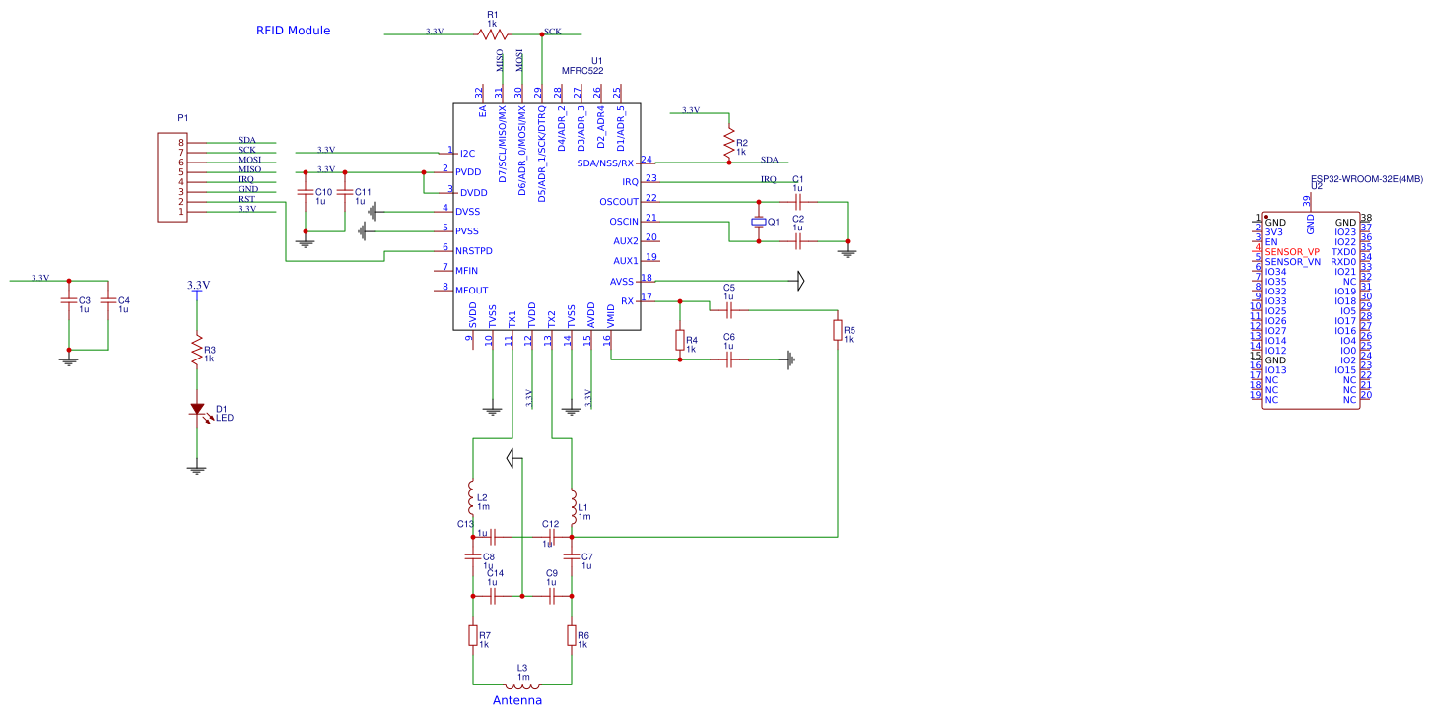Select capacitor C5 on RX line

pyautogui.click(x=729, y=310)
